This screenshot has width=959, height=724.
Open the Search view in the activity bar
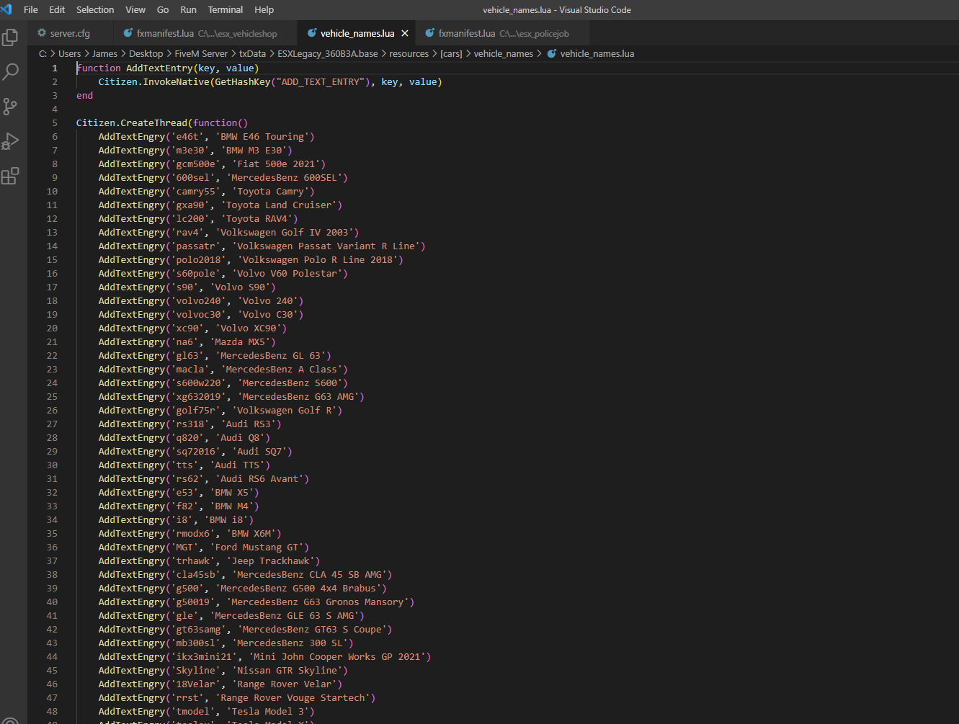point(10,71)
